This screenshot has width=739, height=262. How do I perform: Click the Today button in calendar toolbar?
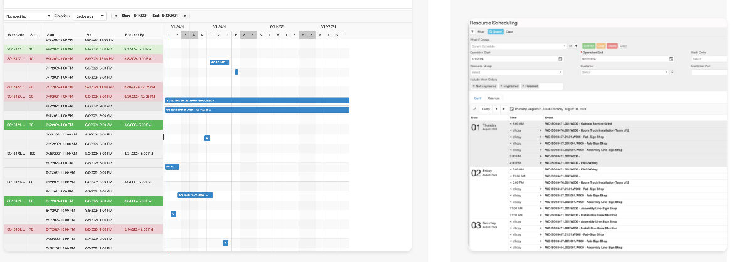pyautogui.click(x=486, y=109)
